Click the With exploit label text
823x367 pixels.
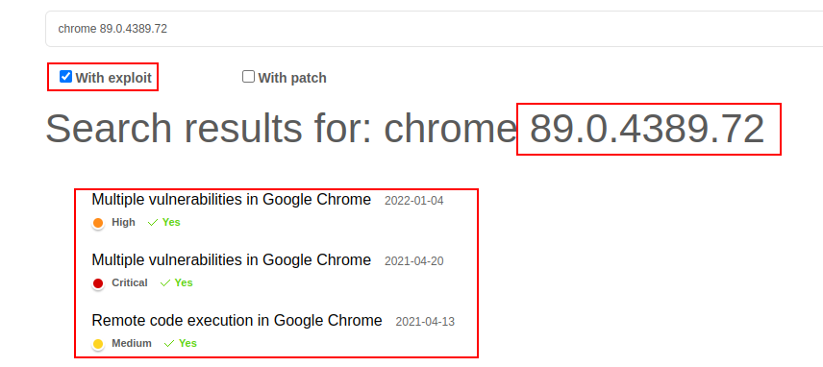tap(113, 78)
